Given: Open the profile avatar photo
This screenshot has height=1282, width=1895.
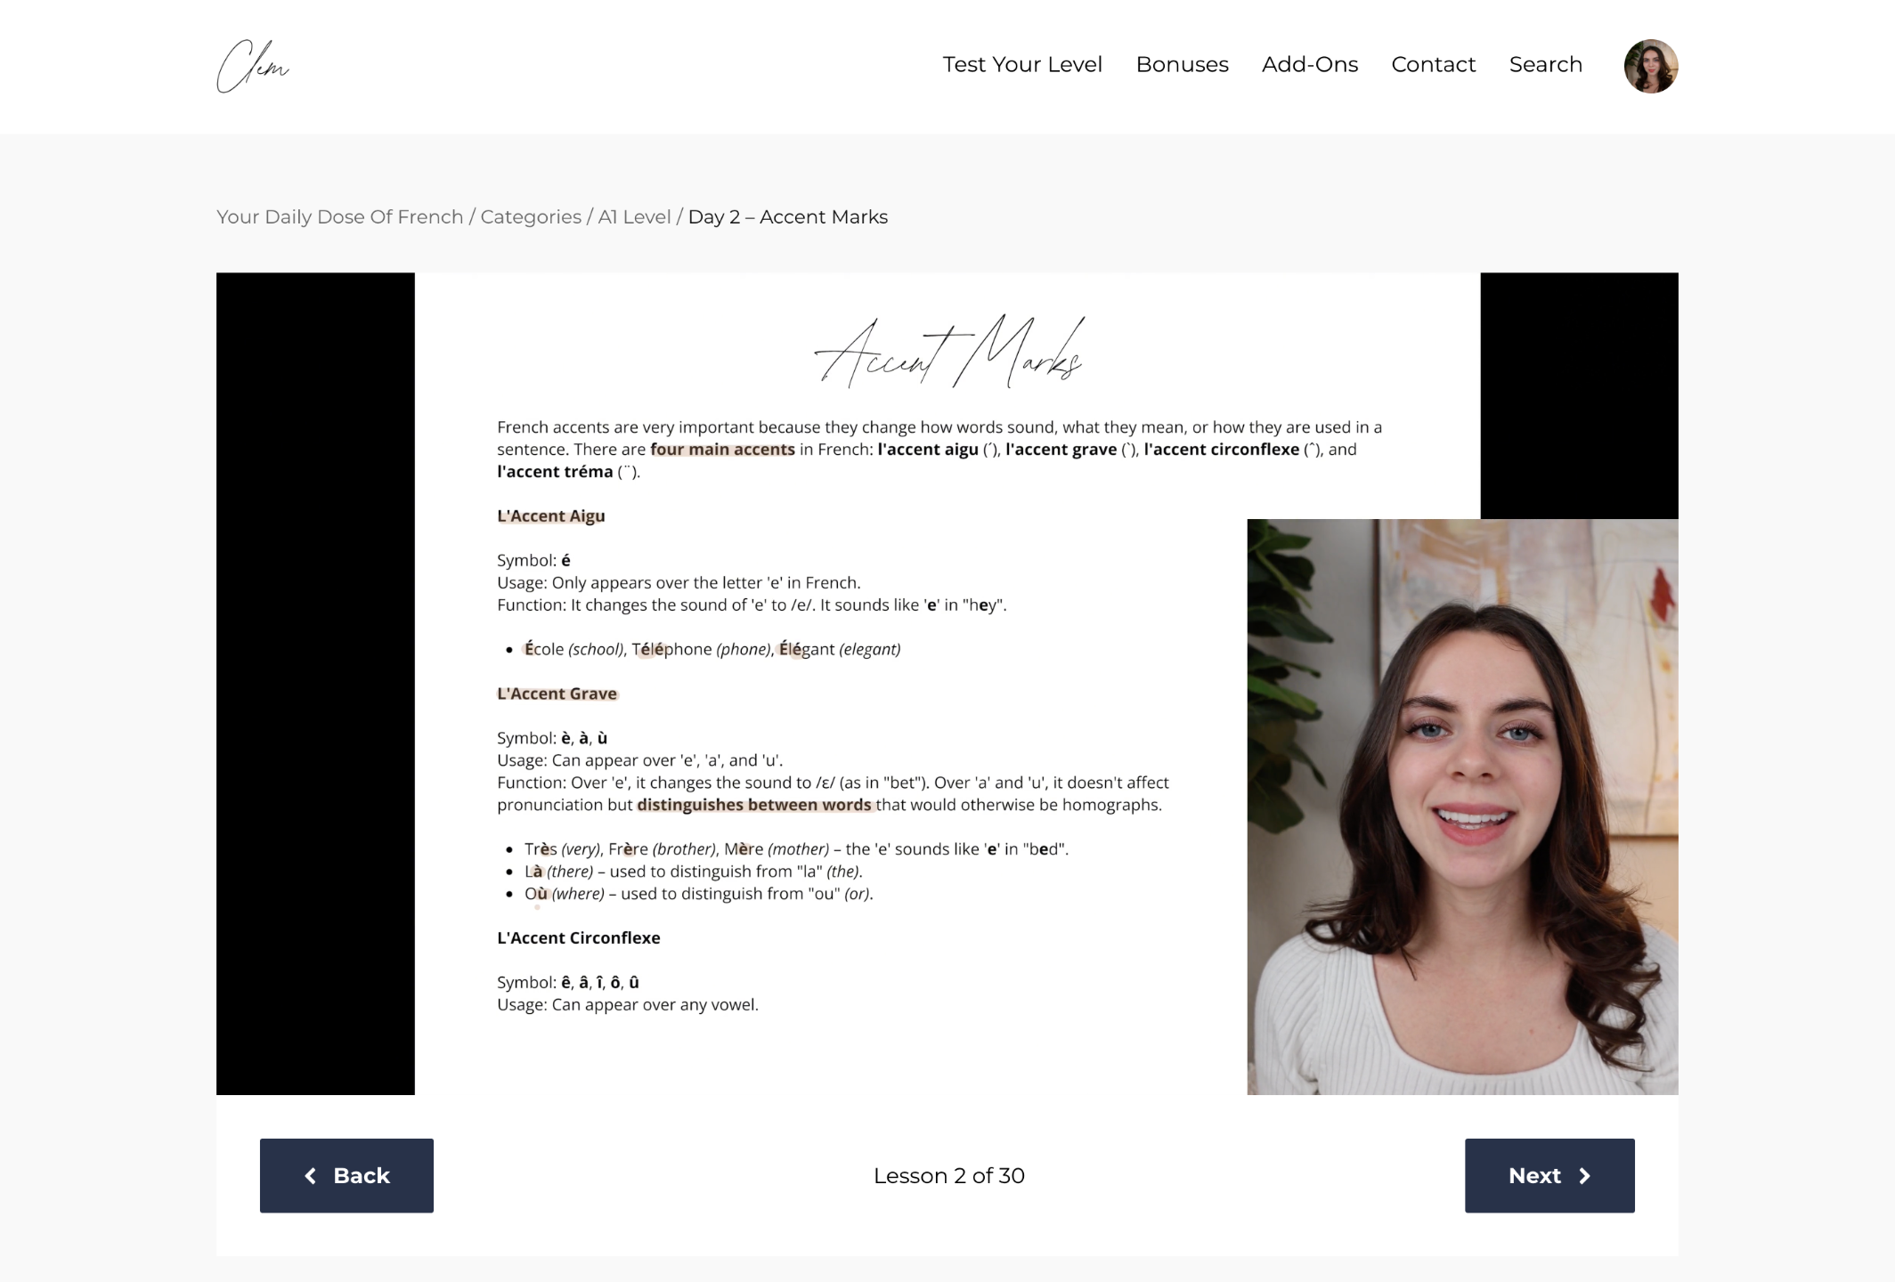Looking at the screenshot, I should (x=1650, y=66).
